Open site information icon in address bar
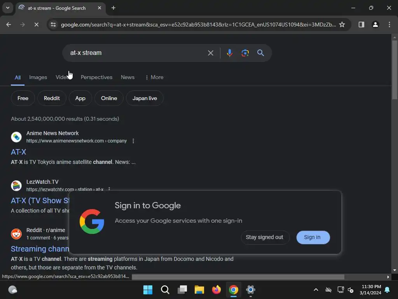This screenshot has width=398, height=299. pos(53,25)
